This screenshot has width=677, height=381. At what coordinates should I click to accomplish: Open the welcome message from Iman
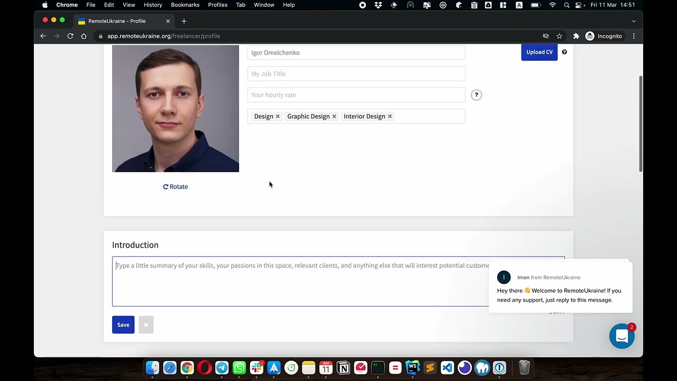(x=561, y=286)
